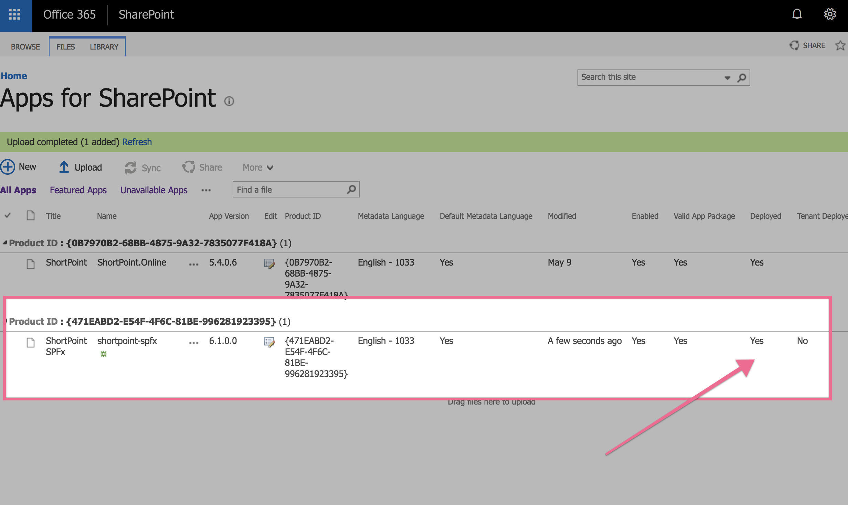The width and height of the screenshot is (848, 505).
Task: Toggle the select-all checkmark in the header
Action: pos(8,216)
